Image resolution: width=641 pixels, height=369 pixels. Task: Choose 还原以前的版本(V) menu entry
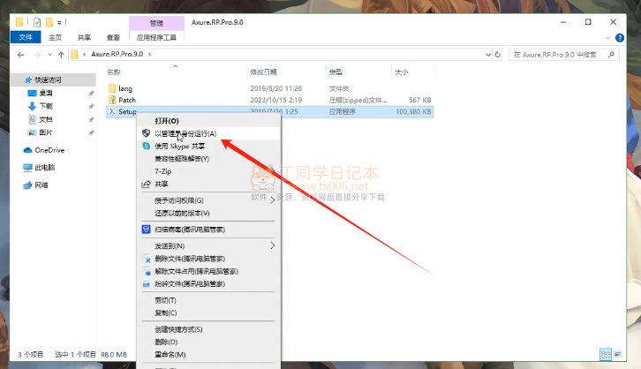[209, 213]
